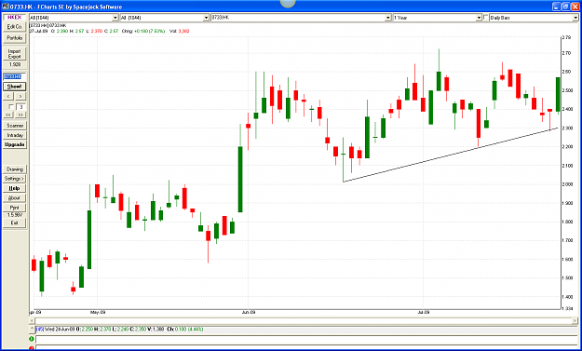Click the Import Export button
The height and width of the screenshot is (351, 582).
click(x=15, y=54)
